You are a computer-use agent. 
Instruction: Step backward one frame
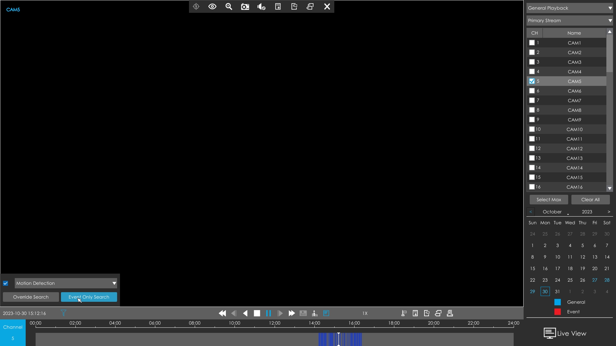tap(234, 313)
